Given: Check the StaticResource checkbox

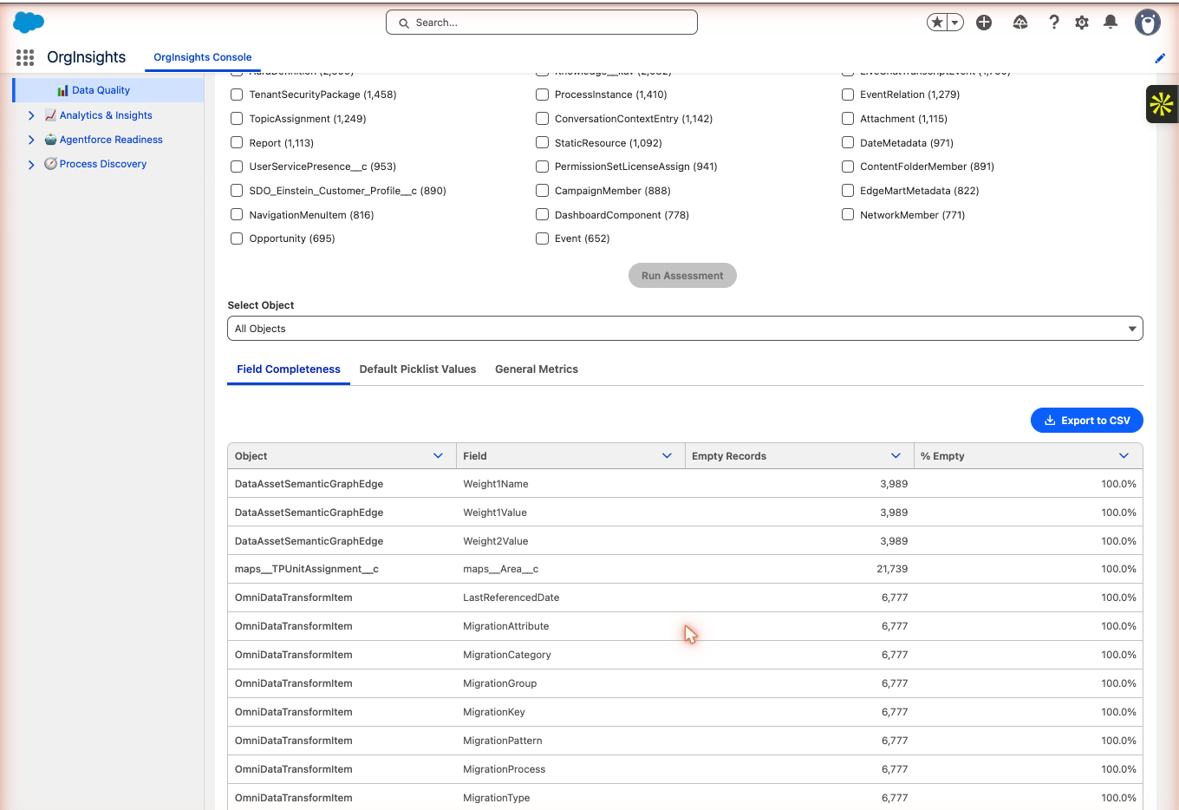Looking at the screenshot, I should [542, 142].
